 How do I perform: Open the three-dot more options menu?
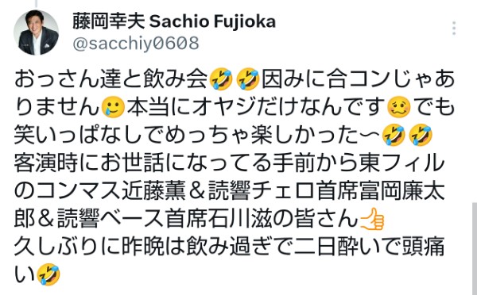point(454,29)
